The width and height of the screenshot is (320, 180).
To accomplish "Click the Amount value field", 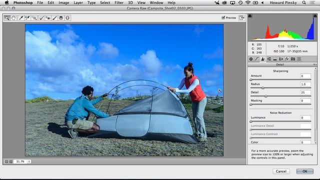I will click(305, 76).
